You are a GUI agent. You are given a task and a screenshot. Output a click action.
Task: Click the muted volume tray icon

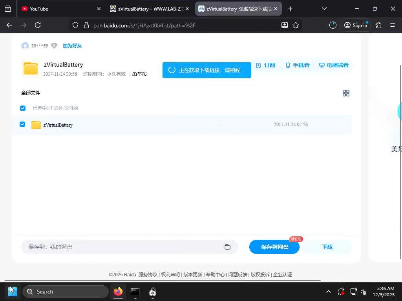[x=364, y=292]
